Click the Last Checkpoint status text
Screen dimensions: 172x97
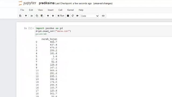pos(73,4)
